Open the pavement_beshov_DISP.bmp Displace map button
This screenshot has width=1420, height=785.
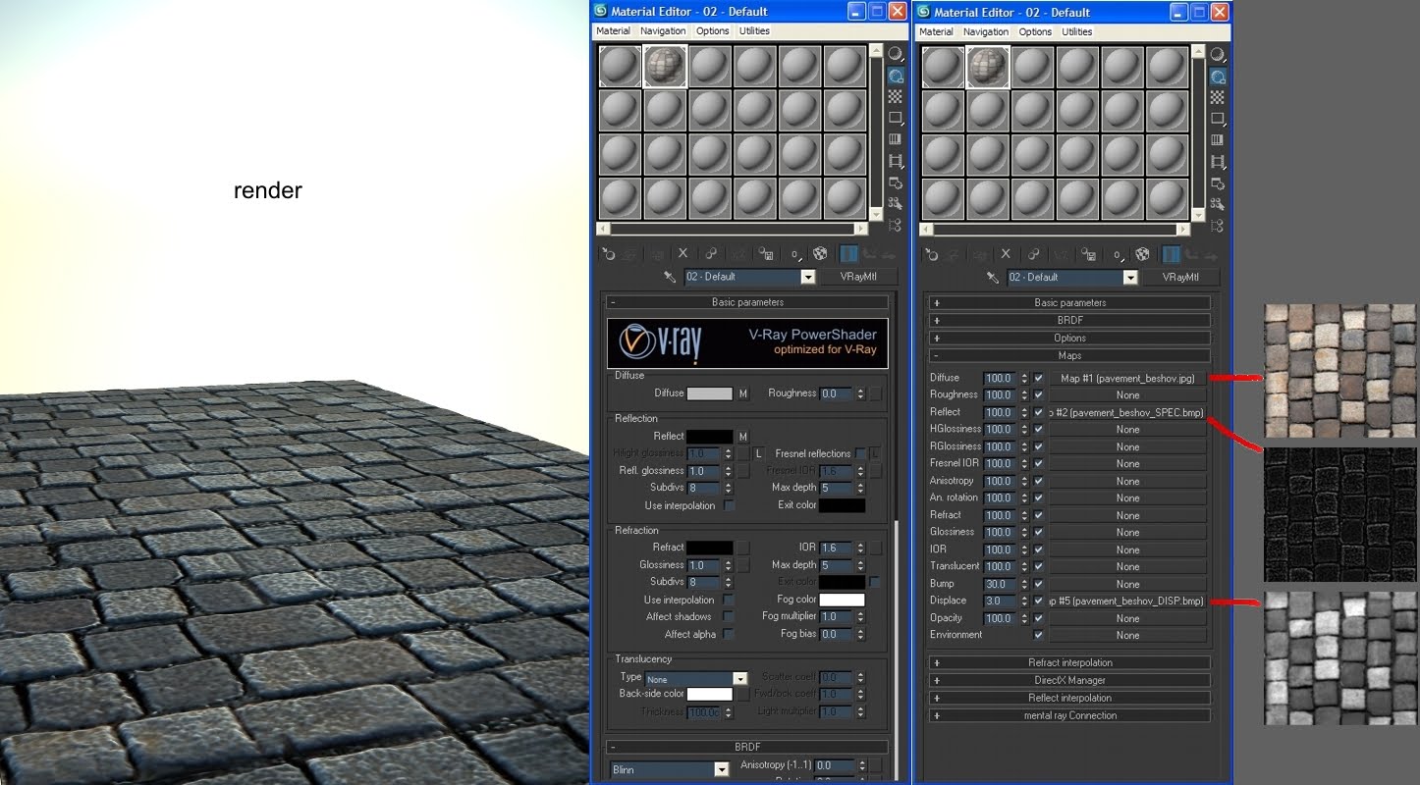click(1127, 601)
